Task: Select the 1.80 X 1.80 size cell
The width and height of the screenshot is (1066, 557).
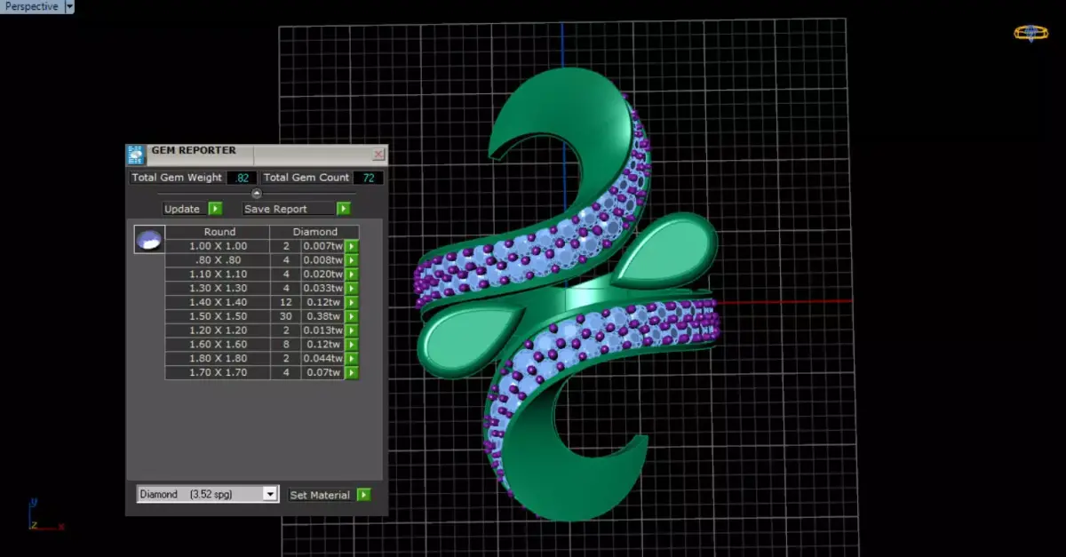Action: click(x=218, y=359)
